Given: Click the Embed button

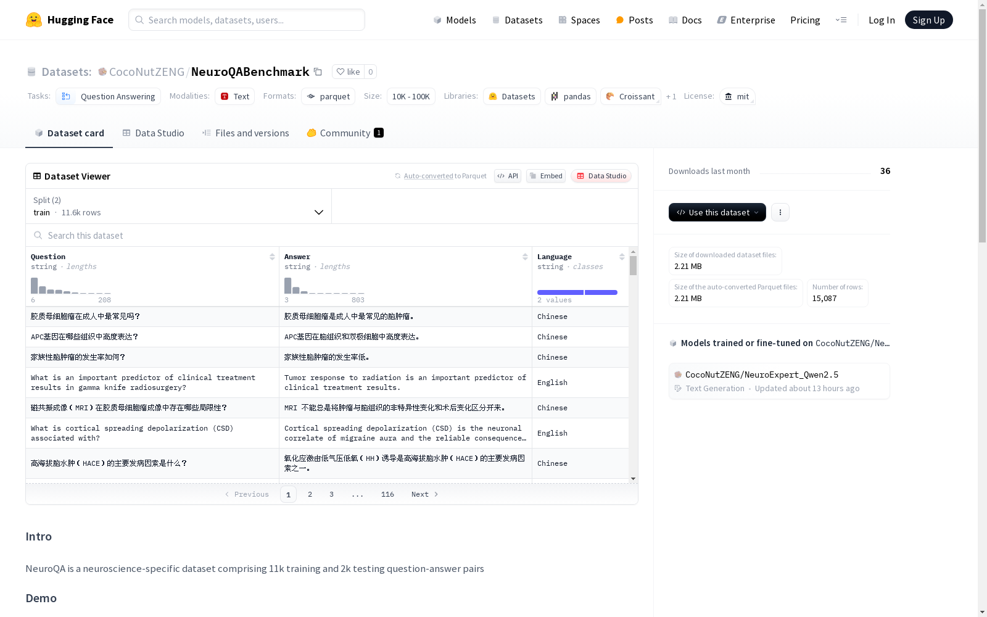Looking at the screenshot, I should (x=546, y=176).
